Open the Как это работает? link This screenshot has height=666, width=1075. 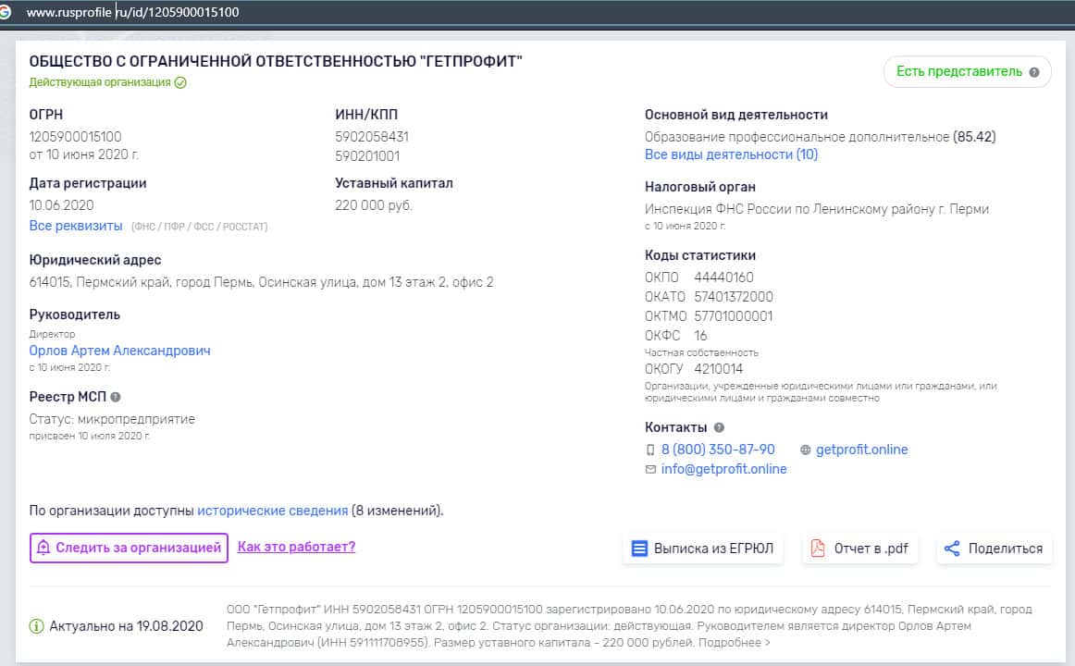click(x=296, y=547)
